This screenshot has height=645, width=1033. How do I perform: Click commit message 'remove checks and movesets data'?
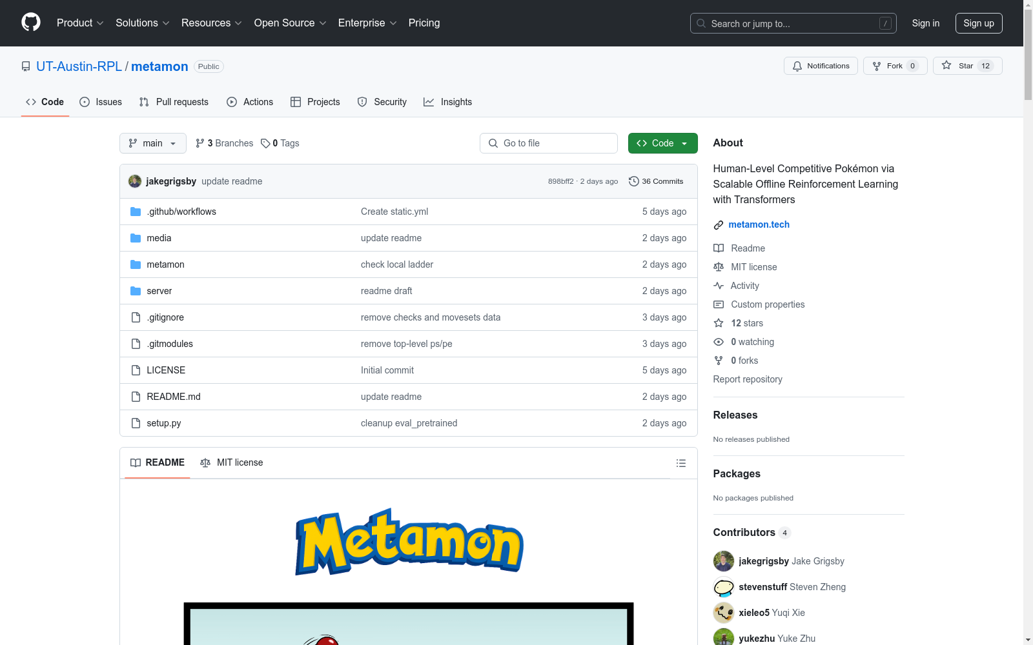point(431,317)
